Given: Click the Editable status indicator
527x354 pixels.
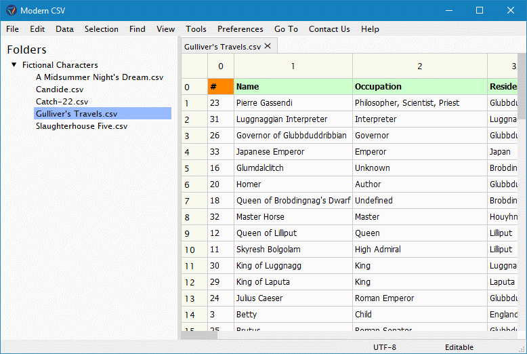Looking at the screenshot, I should [x=459, y=347].
